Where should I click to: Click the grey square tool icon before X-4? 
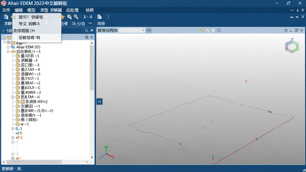(76, 17)
